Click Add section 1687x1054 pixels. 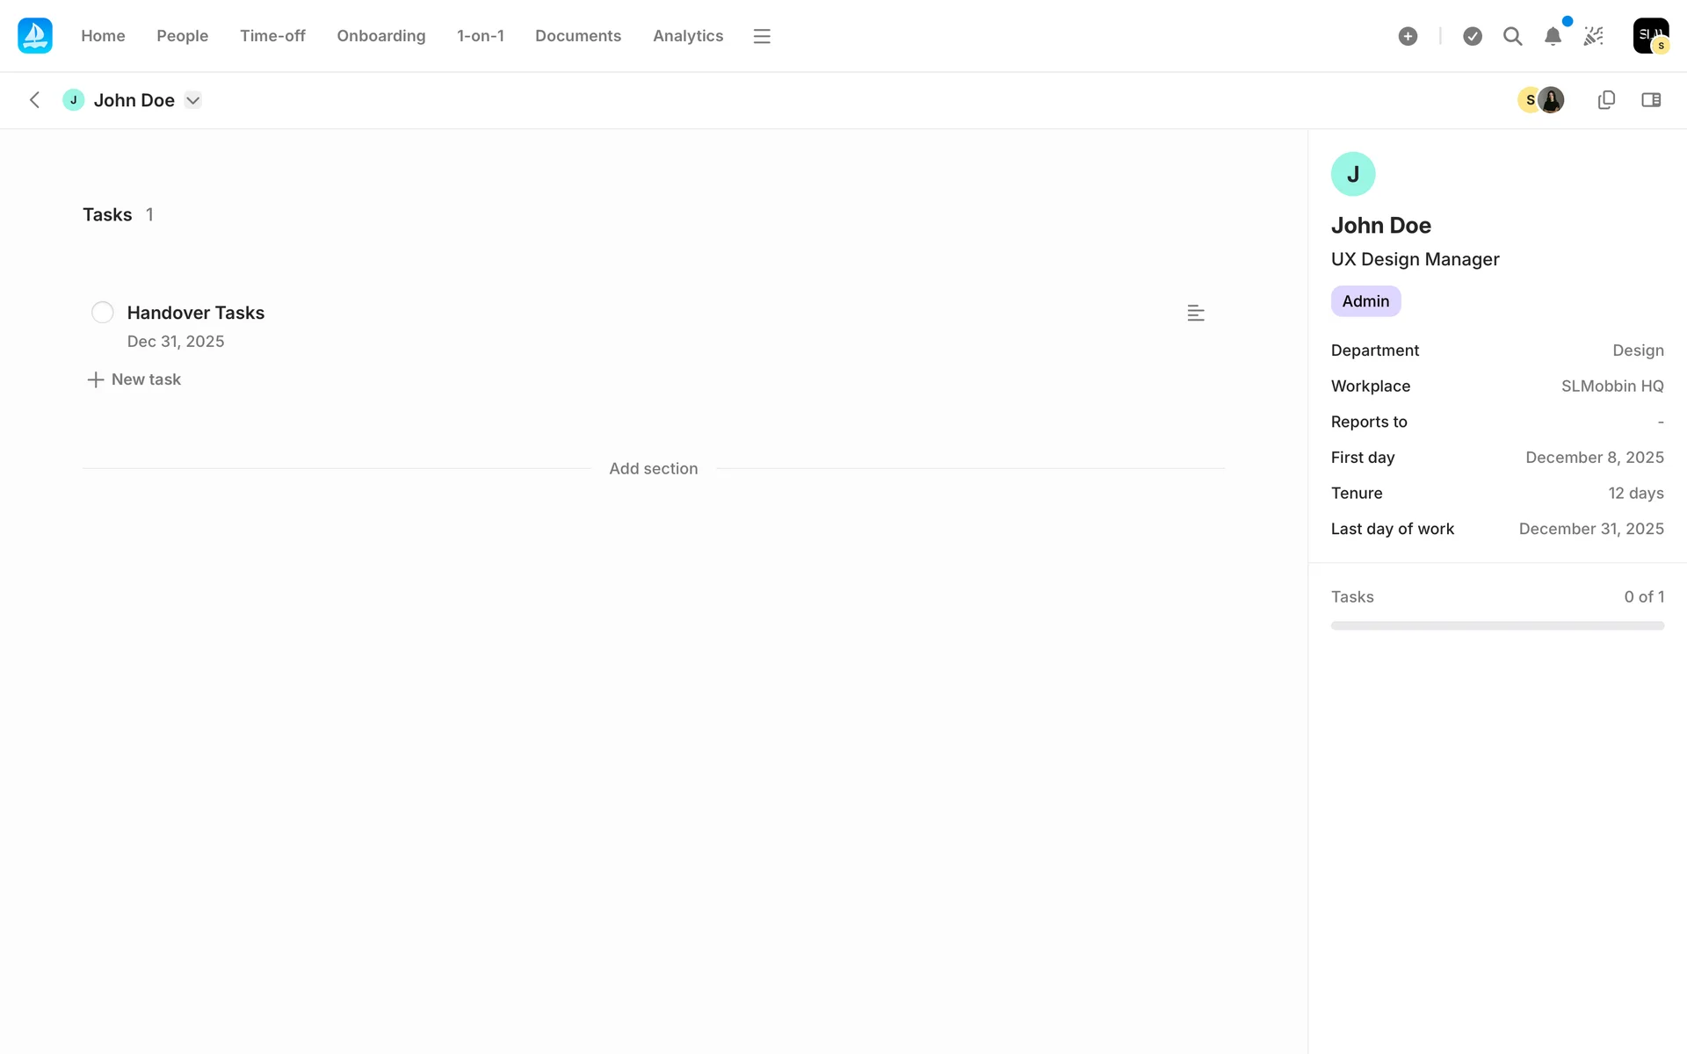pyautogui.click(x=653, y=469)
